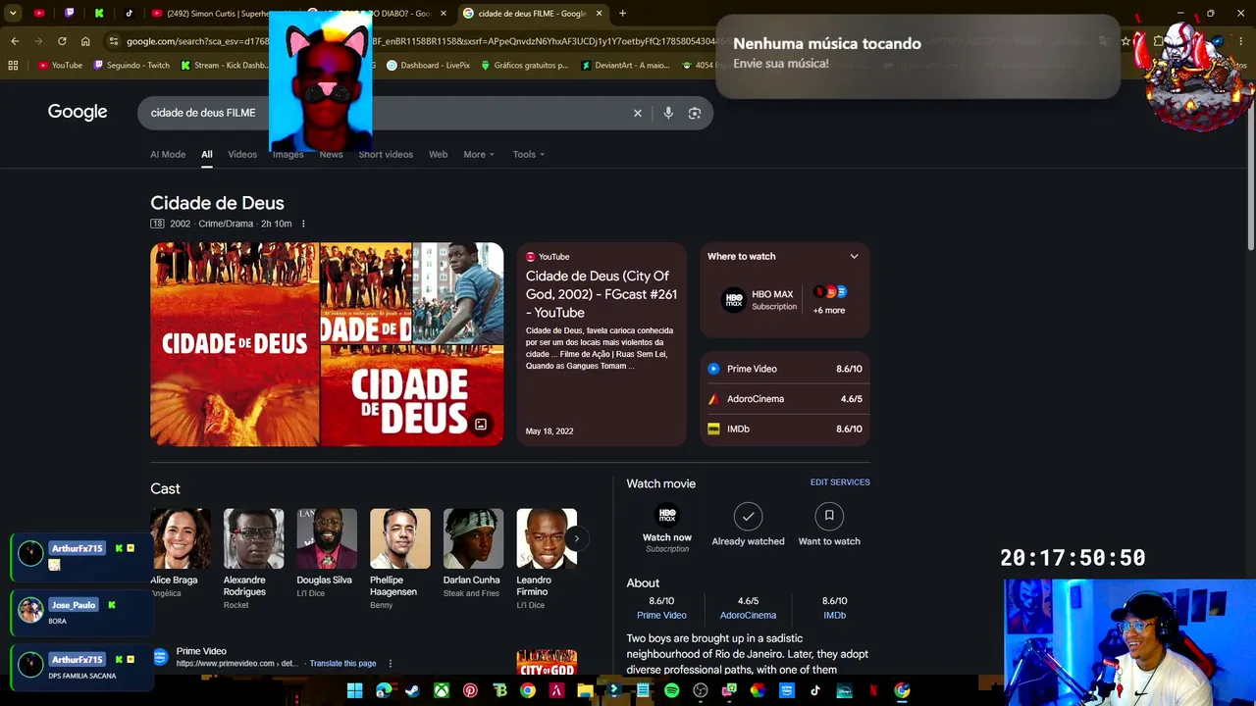Open Prime Video taskbar app

[786, 690]
